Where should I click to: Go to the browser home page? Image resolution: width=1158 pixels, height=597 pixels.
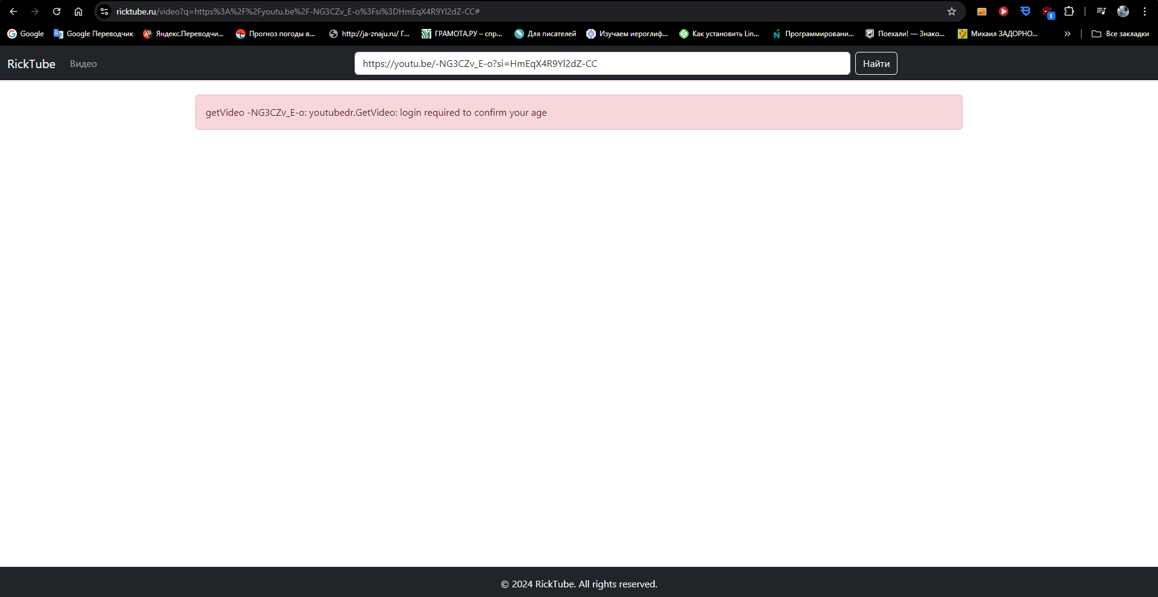[x=78, y=11]
